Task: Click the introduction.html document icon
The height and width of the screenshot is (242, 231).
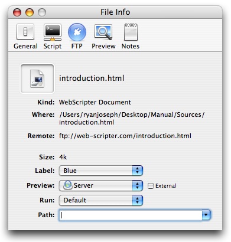Action: click(x=37, y=79)
